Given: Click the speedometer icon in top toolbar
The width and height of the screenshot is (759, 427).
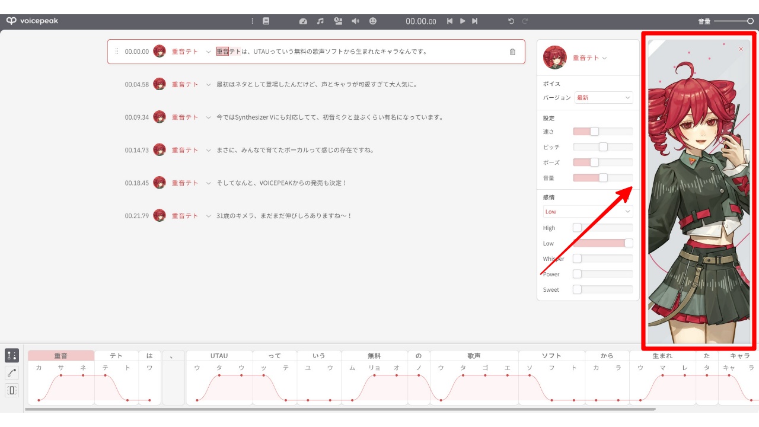Looking at the screenshot, I should point(303,21).
